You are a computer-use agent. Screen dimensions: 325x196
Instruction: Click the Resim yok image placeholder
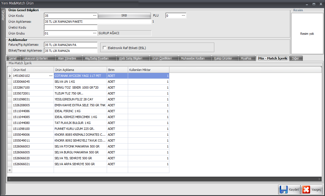[x=307, y=34]
